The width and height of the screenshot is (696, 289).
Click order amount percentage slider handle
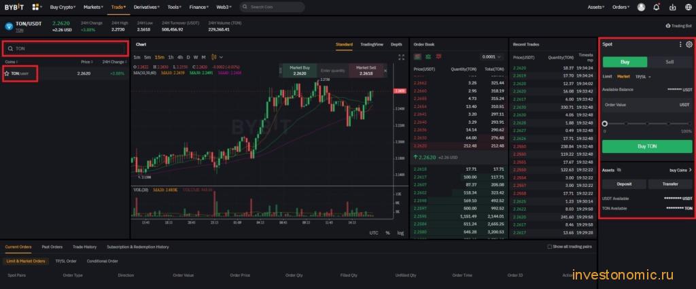pos(604,124)
